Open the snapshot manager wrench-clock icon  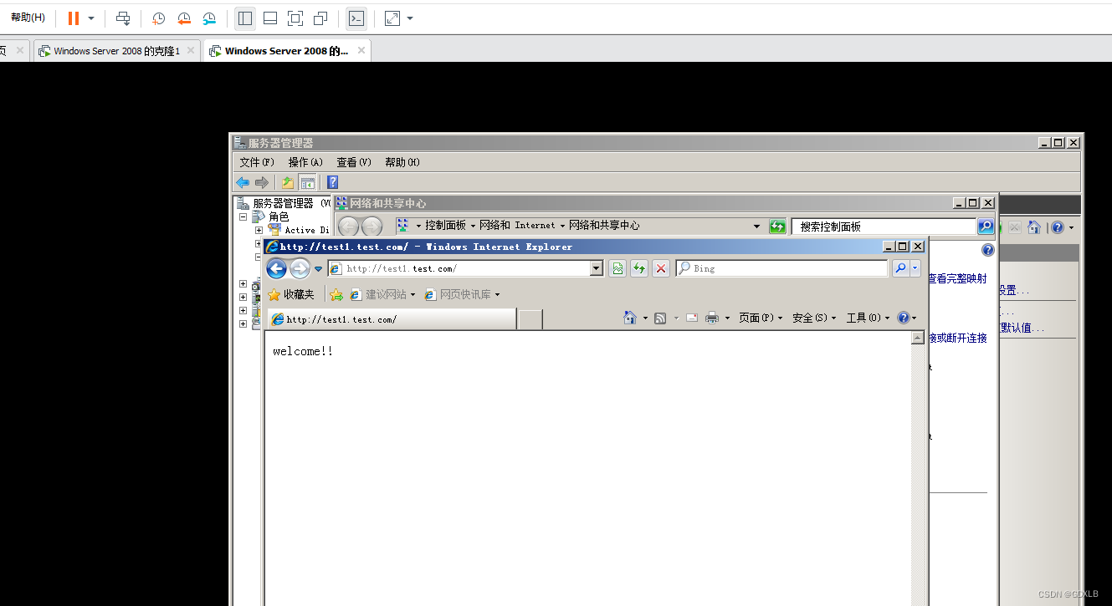click(209, 18)
